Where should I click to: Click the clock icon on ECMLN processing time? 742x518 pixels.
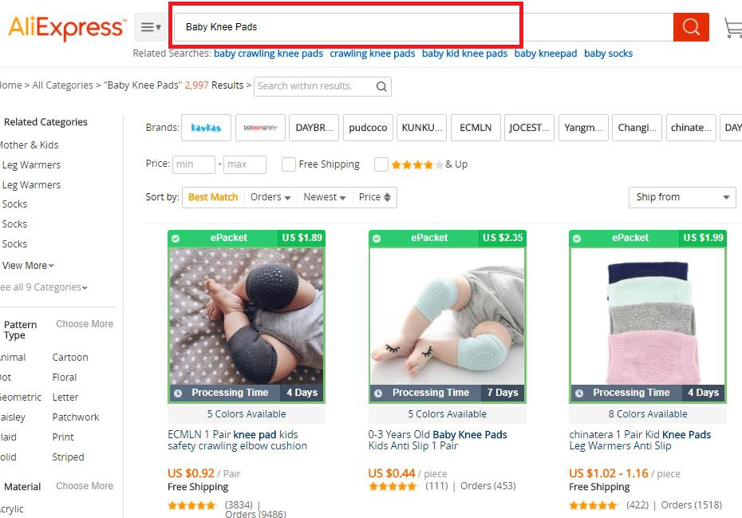(178, 393)
